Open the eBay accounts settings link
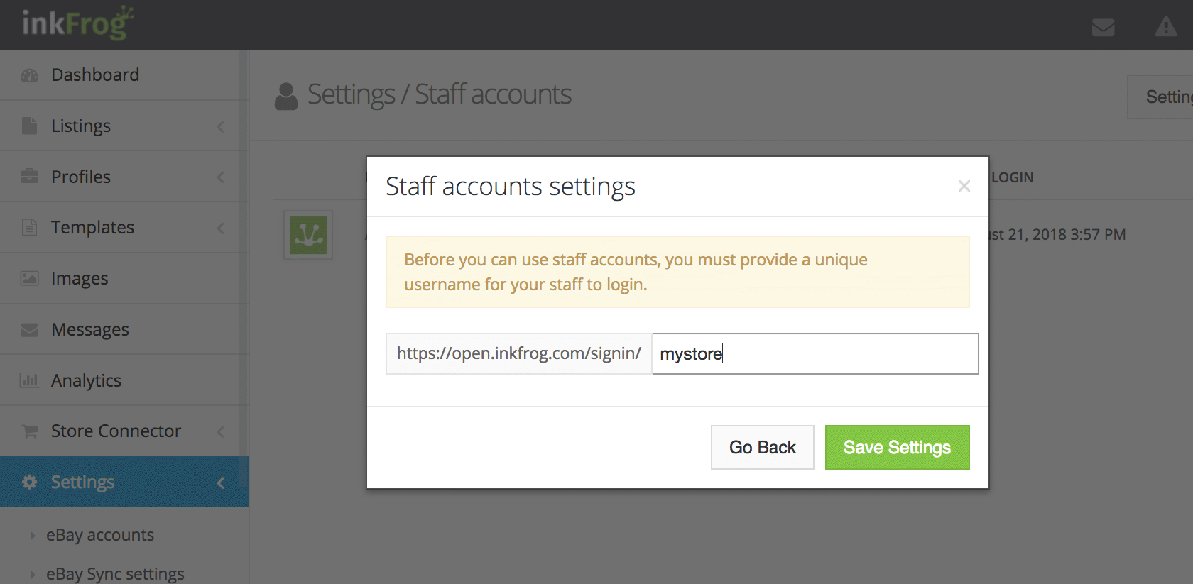The width and height of the screenshot is (1193, 584). tap(100, 535)
